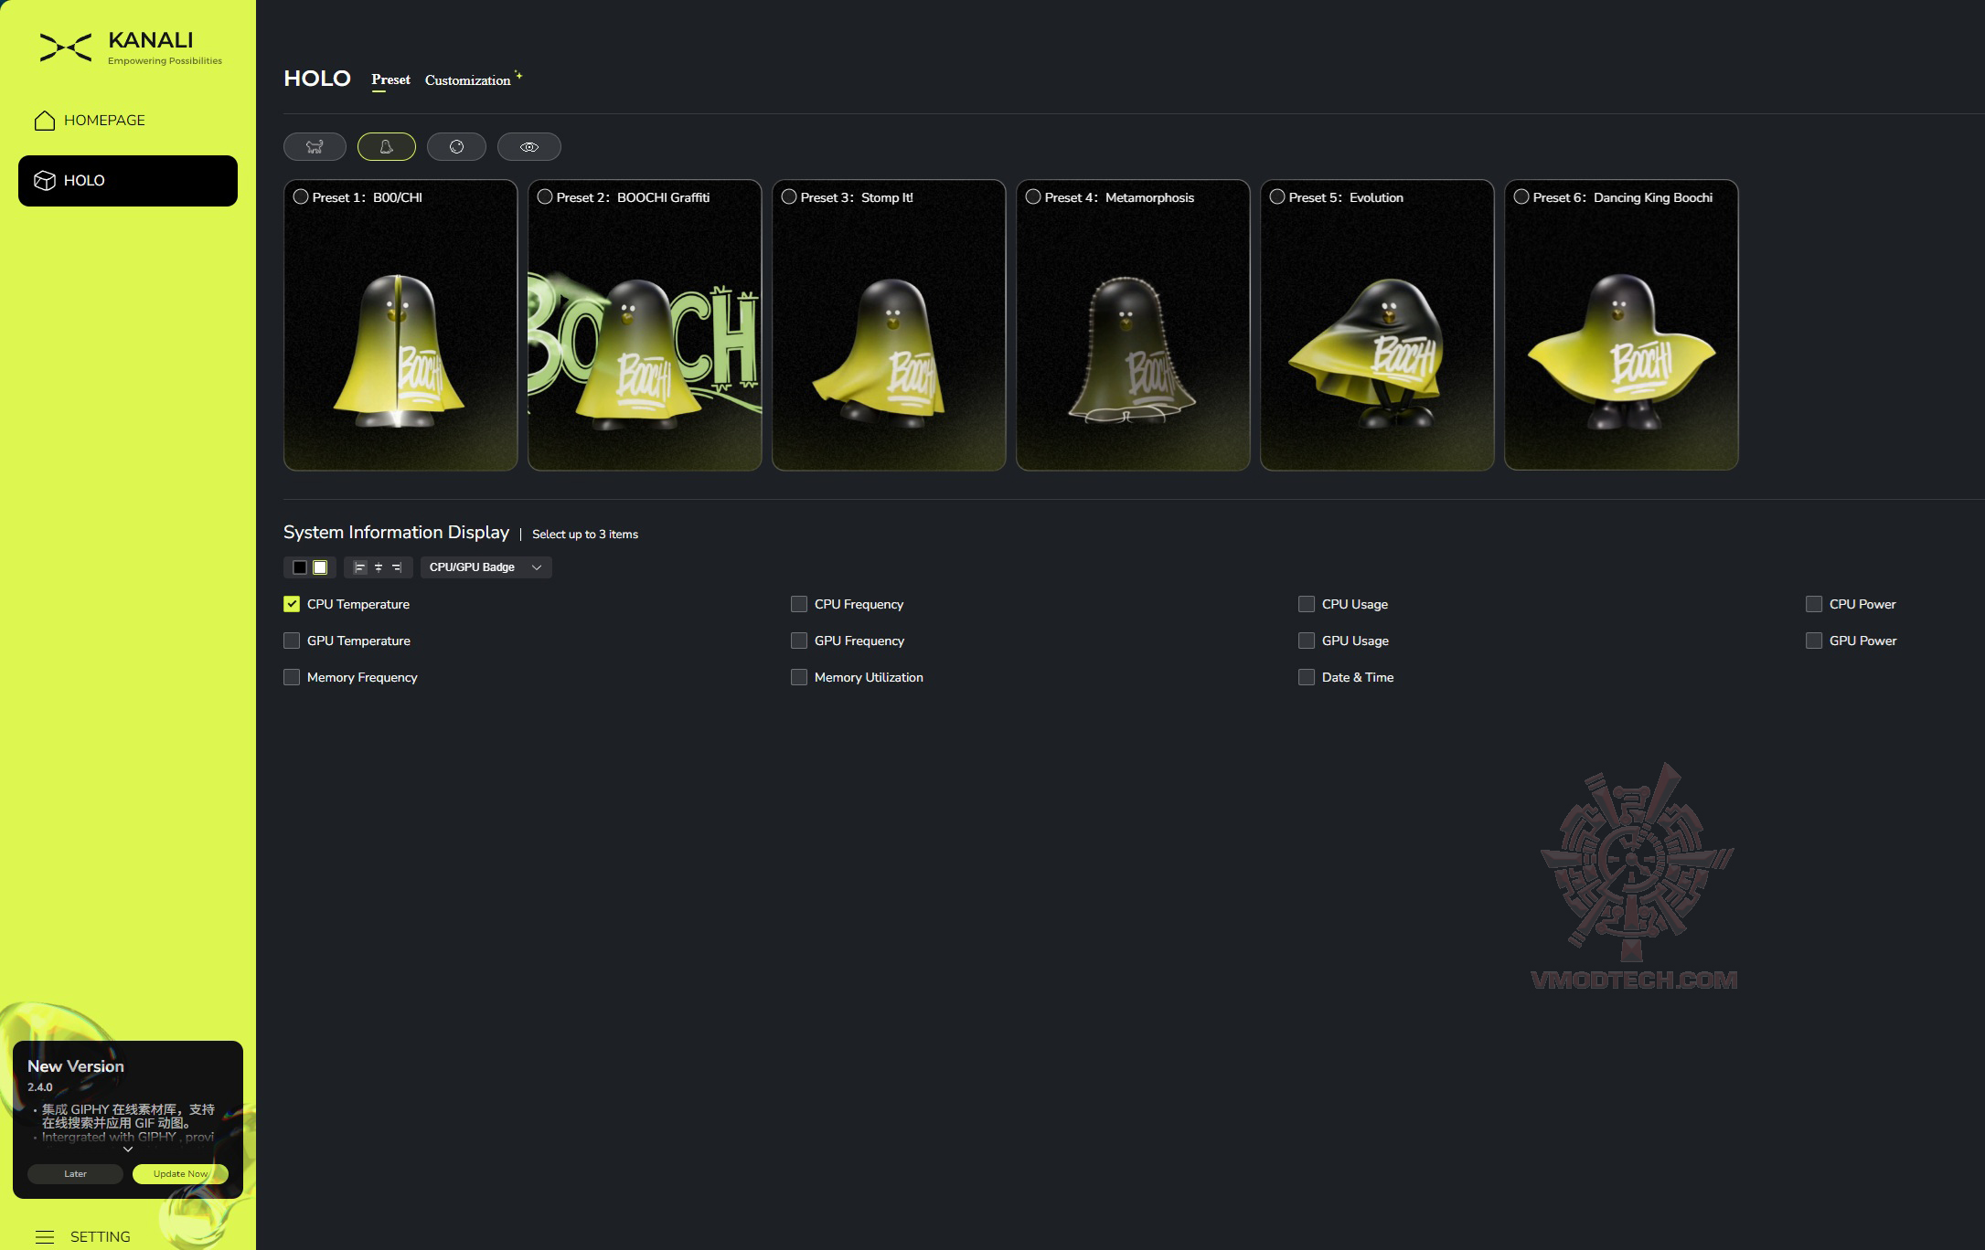
Task: Click the System Information Display heading
Action: 396,533
